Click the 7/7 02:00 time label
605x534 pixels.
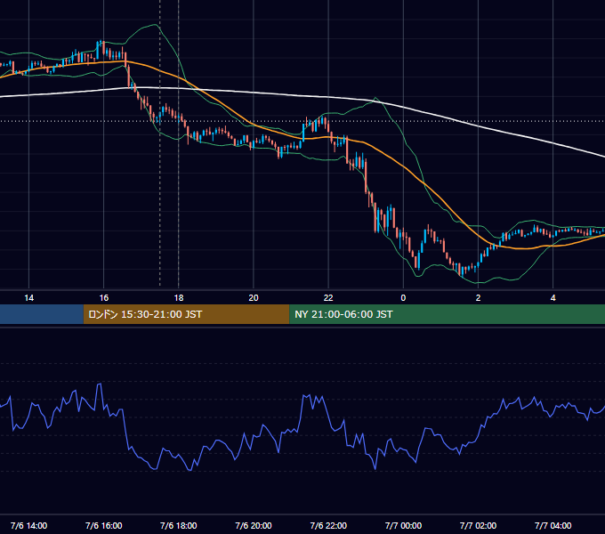pyautogui.click(x=478, y=525)
